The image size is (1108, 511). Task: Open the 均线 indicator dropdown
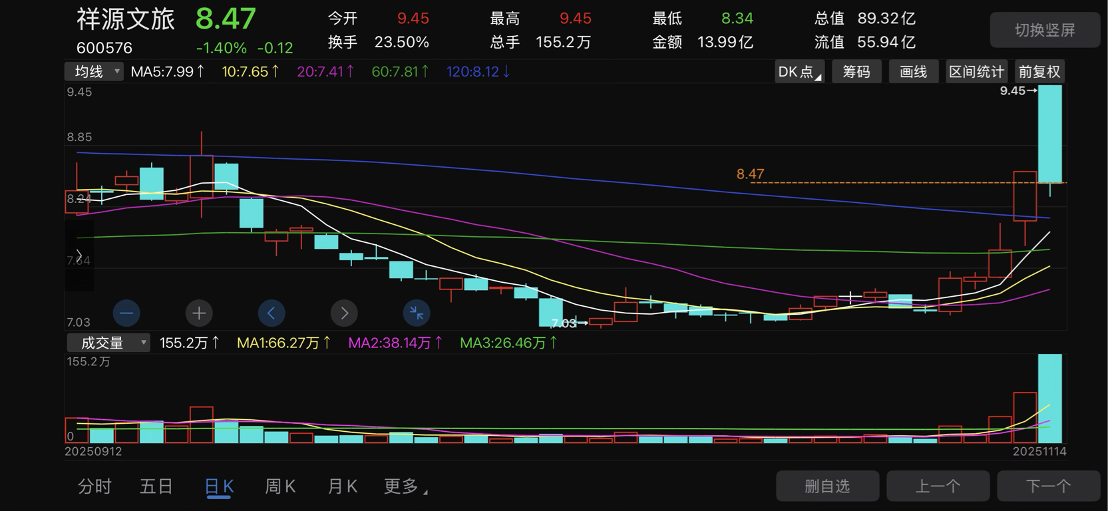point(94,72)
